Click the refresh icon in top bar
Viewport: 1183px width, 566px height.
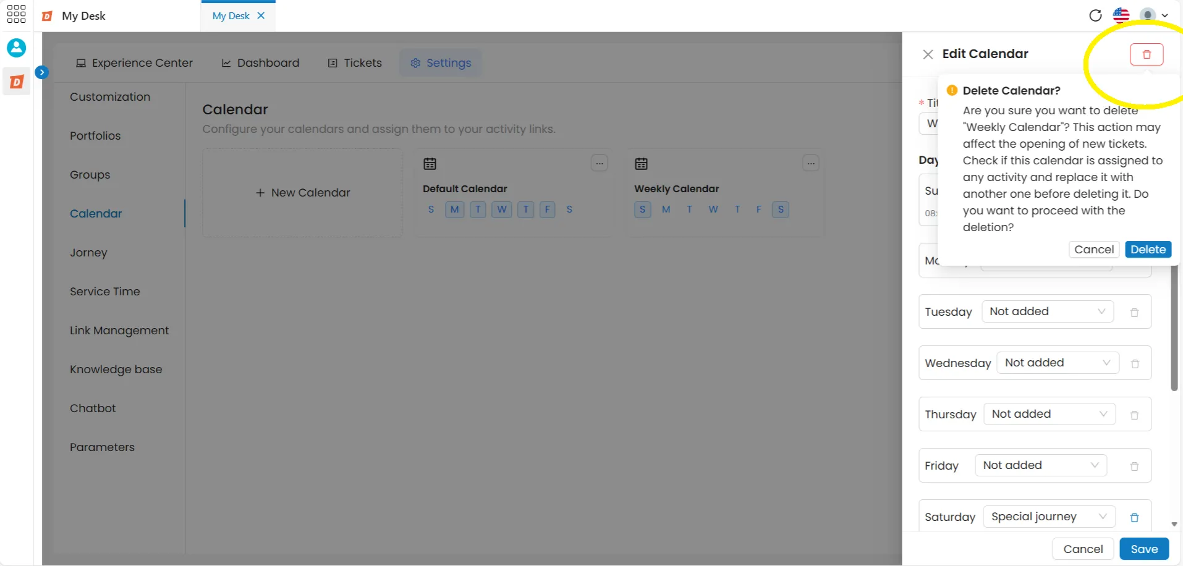1095,15
